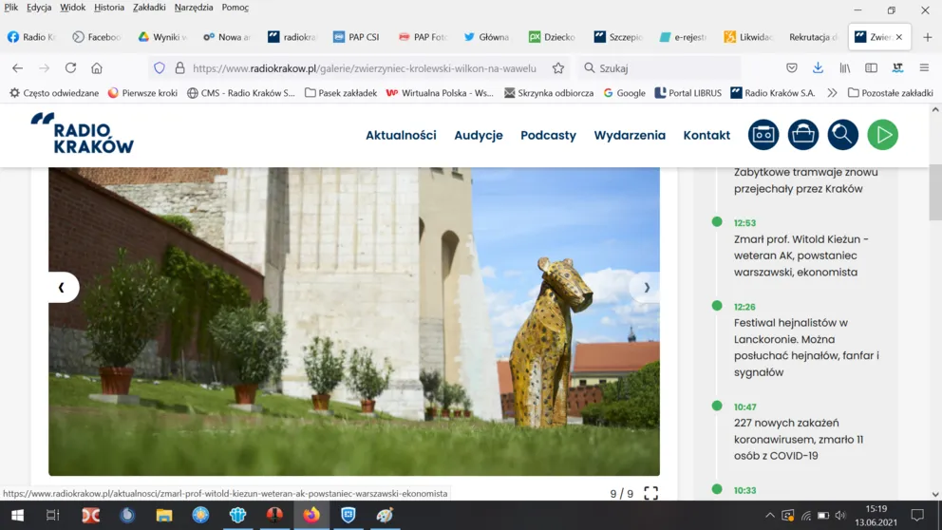Image resolution: width=942 pixels, height=530 pixels.
Task: Show more bookmarks chevron
Action: (832, 92)
